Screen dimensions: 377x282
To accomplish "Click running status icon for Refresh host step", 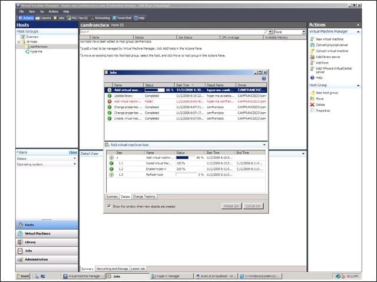I will point(111,174).
